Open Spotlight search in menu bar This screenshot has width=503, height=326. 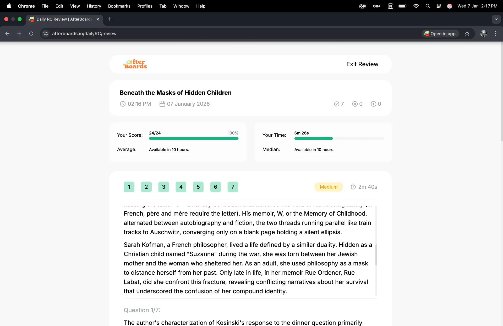click(x=428, y=6)
